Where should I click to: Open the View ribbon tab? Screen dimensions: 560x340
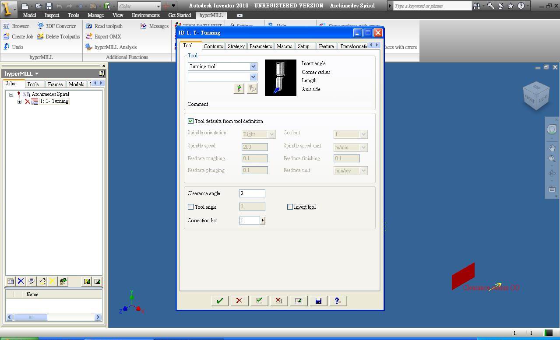tap(118, 15)
